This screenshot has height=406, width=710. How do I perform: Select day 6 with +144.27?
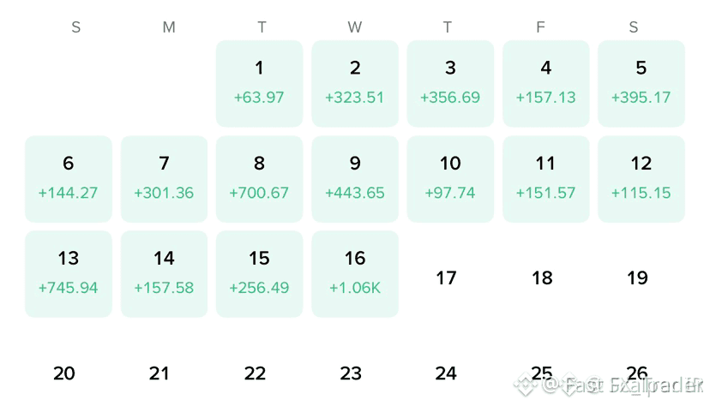pos(69,179)
